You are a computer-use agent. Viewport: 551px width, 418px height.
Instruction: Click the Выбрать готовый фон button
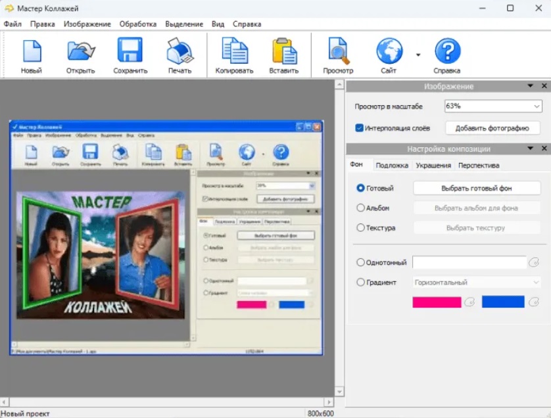476,189
